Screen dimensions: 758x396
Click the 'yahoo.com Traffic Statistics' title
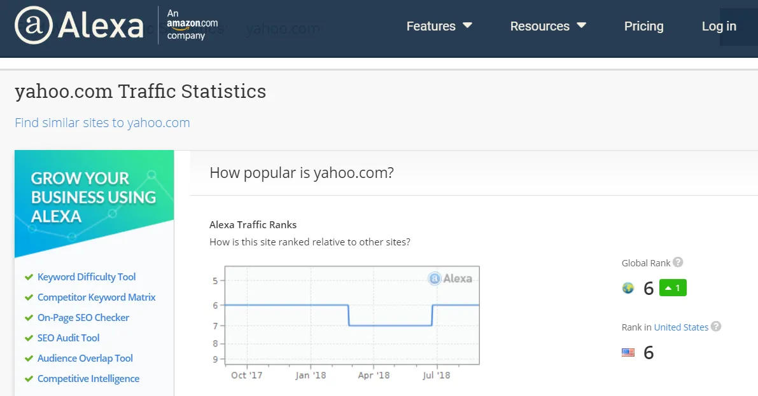click(140, 92)
